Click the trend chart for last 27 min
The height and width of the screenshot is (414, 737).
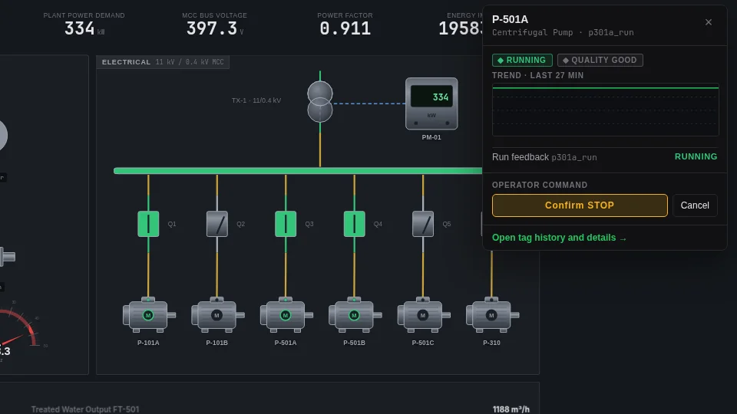pyautogui.click(x=606, y=110)
